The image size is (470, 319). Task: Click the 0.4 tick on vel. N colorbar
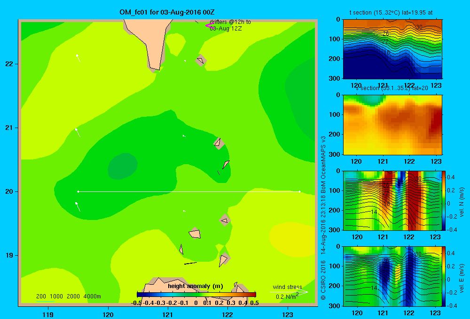(x=451, y=177)
